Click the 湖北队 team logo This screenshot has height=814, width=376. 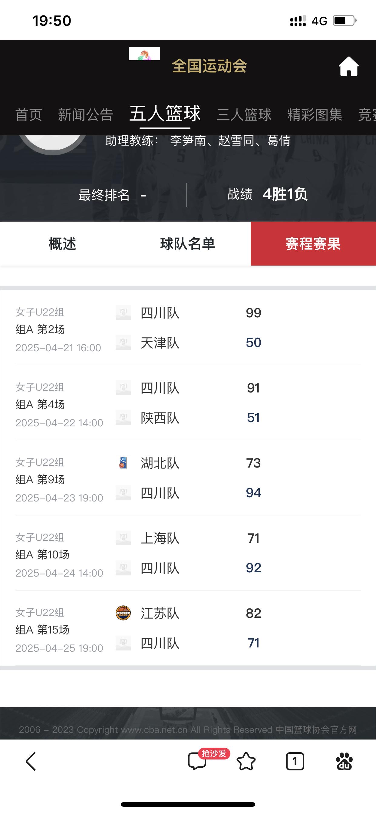(123, 463)
